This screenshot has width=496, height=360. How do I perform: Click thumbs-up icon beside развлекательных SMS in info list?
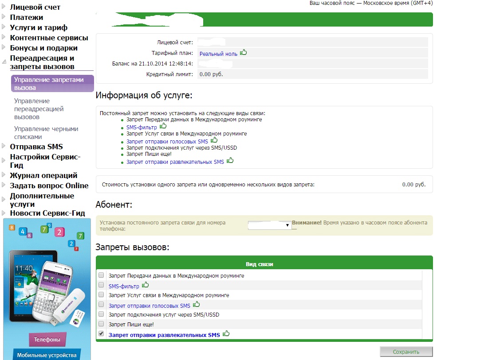[x=230, y=161]
